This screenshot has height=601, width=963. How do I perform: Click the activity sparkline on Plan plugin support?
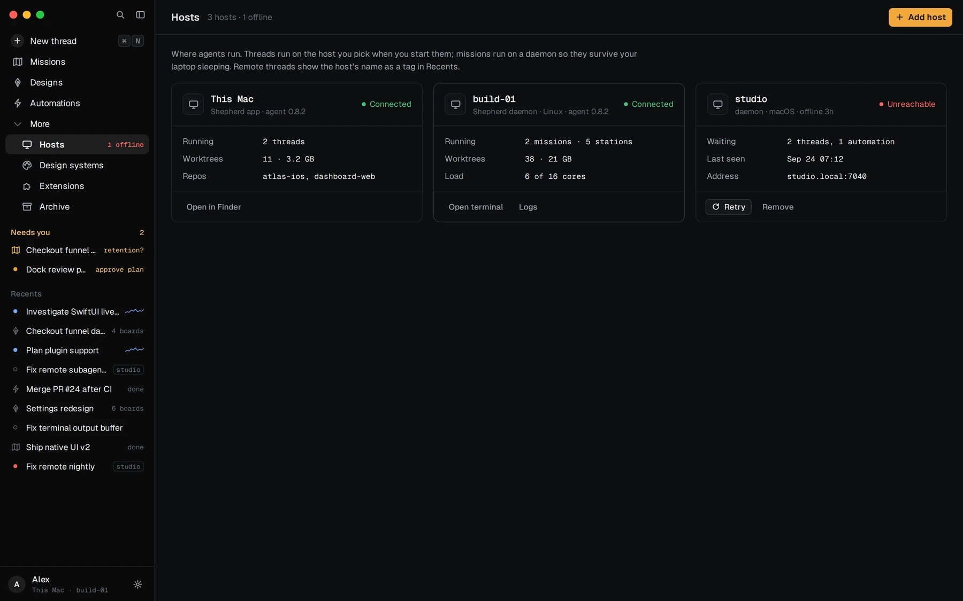coord(134,350)
